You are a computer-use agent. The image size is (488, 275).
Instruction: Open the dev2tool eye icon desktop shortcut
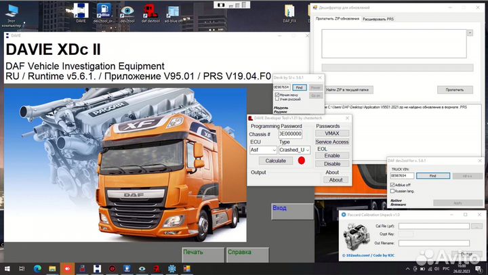click(127, 13)
